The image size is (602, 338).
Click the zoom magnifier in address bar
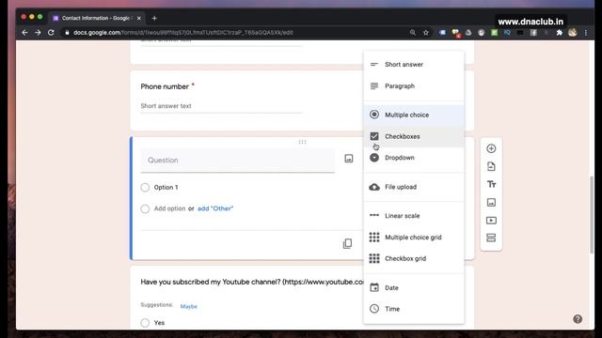(413, 33)
